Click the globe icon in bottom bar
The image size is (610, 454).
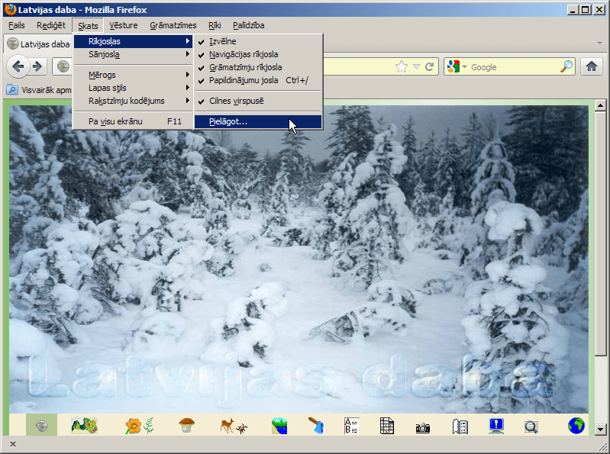576,426
